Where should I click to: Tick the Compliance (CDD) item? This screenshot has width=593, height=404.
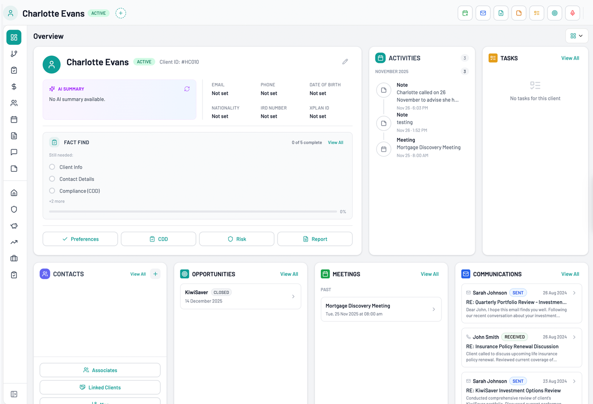point(52,191)
